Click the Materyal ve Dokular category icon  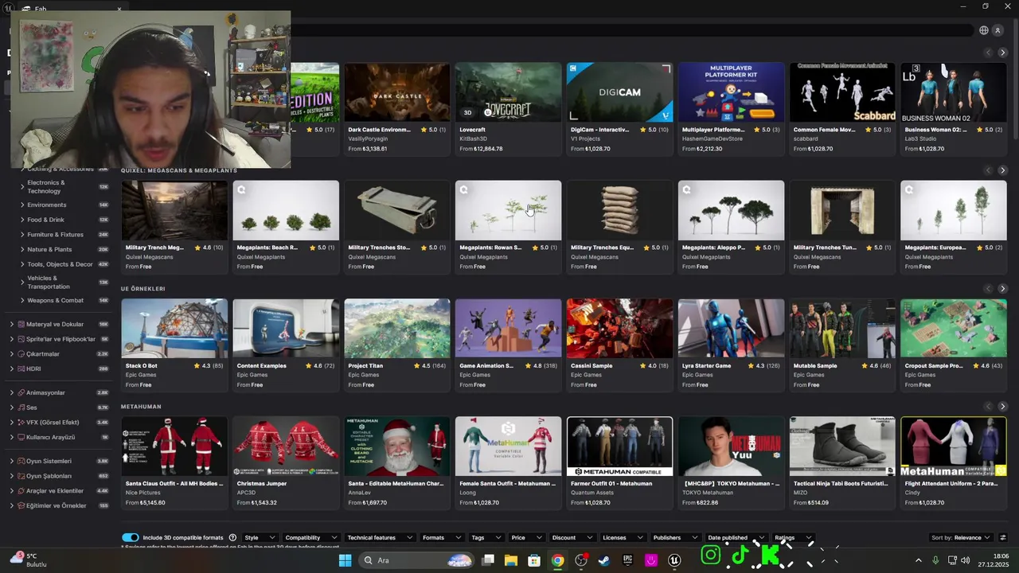(21, 324)
